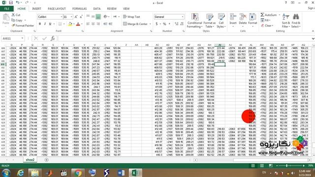Open Cell Styles gallery
The width and height of the screenshot is (315, 177).
pos(221,21)
